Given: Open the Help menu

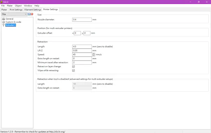Looking at the screenshot, I should pos(37,6).
